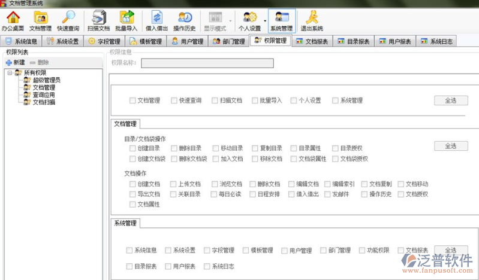Click the 权限名称 input field

click(x=207, y=63)
